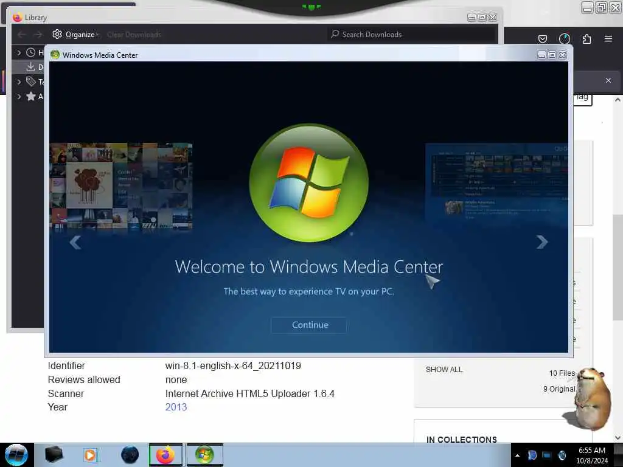Open the Firefox Extensions puzzle icon
Viewport: 623px width, 467px height.
point(586,39)
